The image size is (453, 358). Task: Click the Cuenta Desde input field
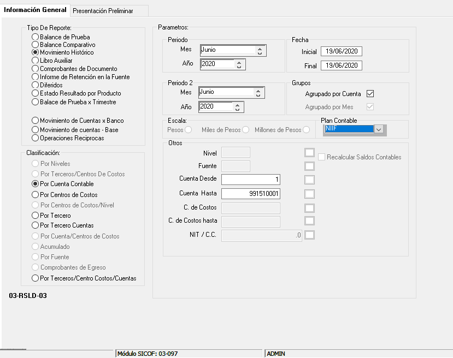point(250,180)
